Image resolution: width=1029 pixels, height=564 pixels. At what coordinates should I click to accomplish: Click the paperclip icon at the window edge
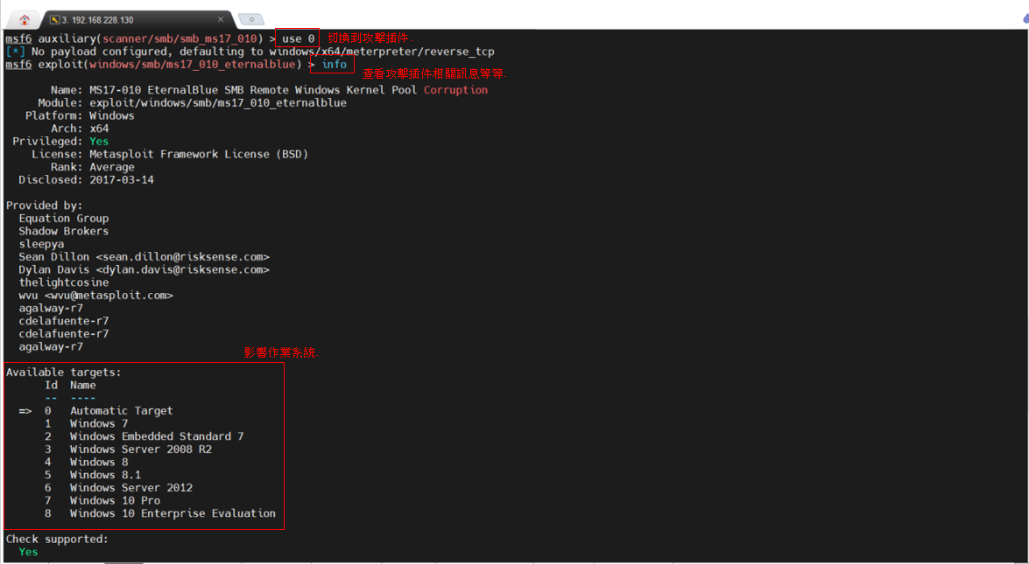1025,18
